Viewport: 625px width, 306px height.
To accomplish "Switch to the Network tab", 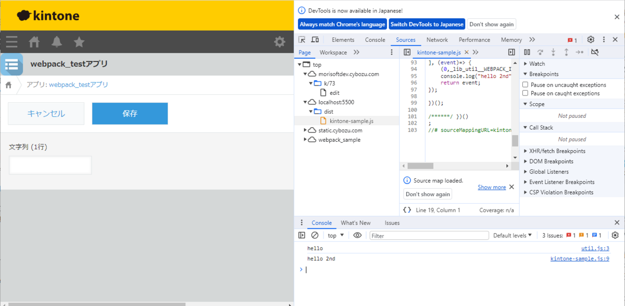I will click(x=437, y=40).
